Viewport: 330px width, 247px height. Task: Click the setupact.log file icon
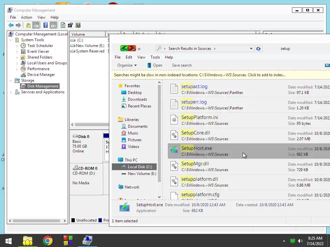(x=174, y=89)
